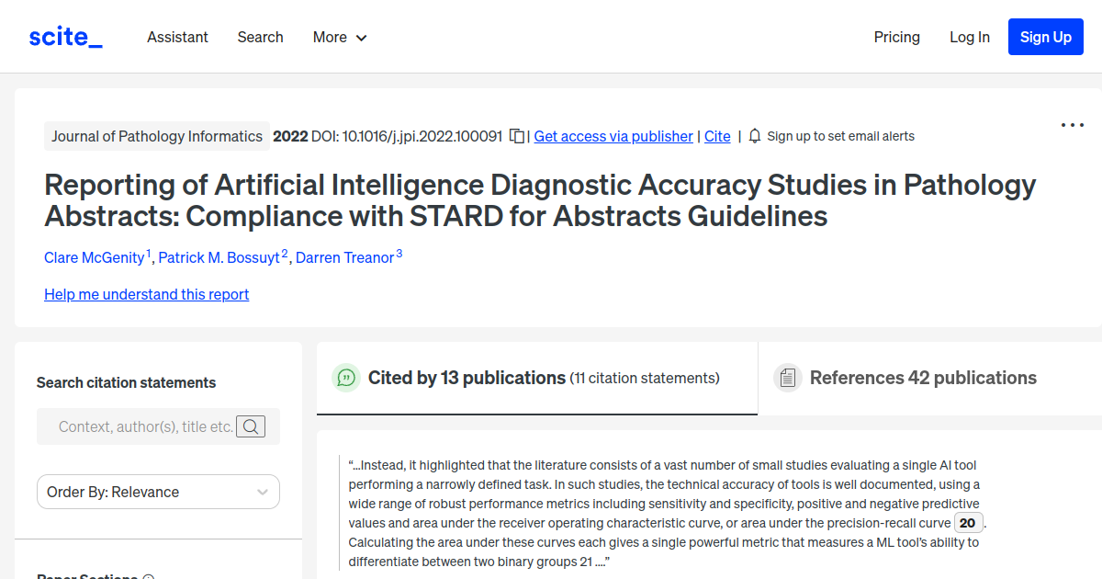Click the scite_ logo

pos(65,37)
